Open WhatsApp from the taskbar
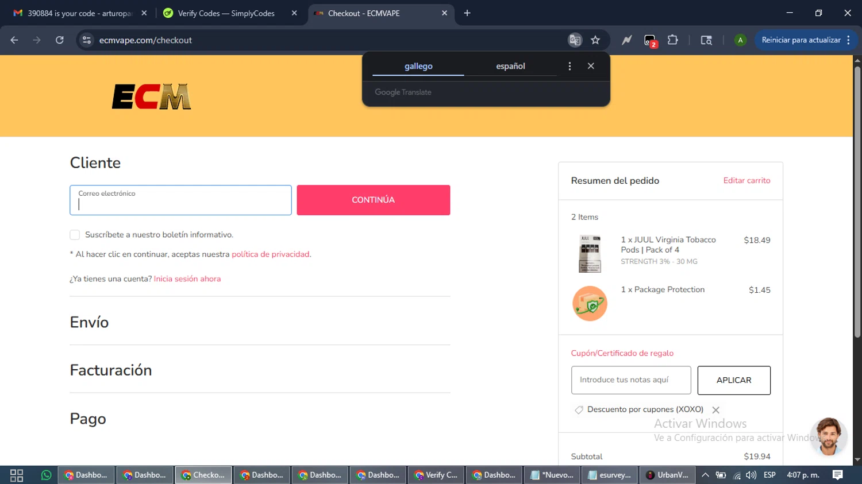The width and height of the screenshot is (862, 484). click(46, 475)
